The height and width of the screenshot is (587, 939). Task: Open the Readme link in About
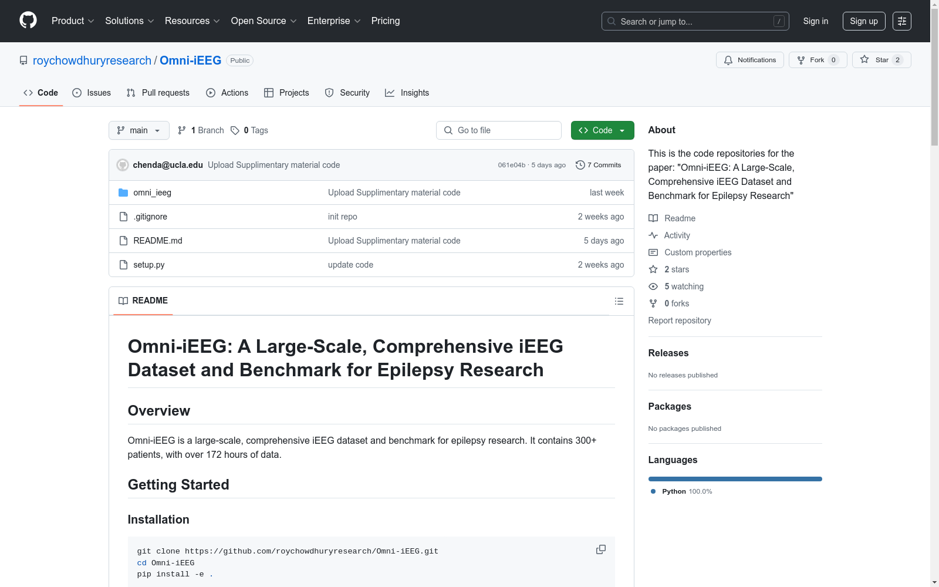tap(672, 218)
